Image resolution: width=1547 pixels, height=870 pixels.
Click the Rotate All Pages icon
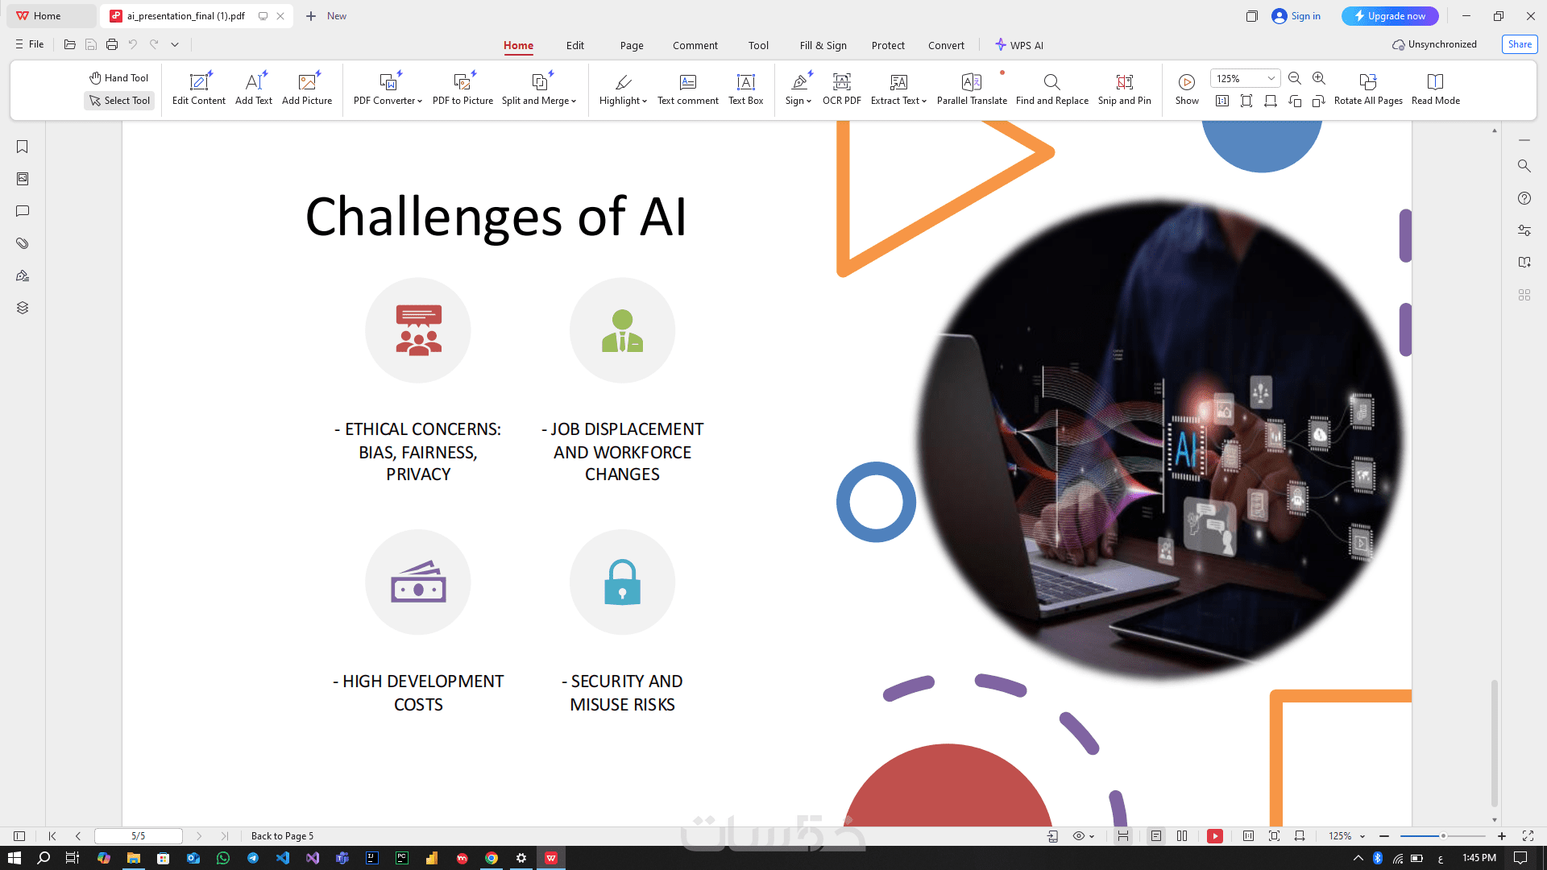pos(1367,81)
